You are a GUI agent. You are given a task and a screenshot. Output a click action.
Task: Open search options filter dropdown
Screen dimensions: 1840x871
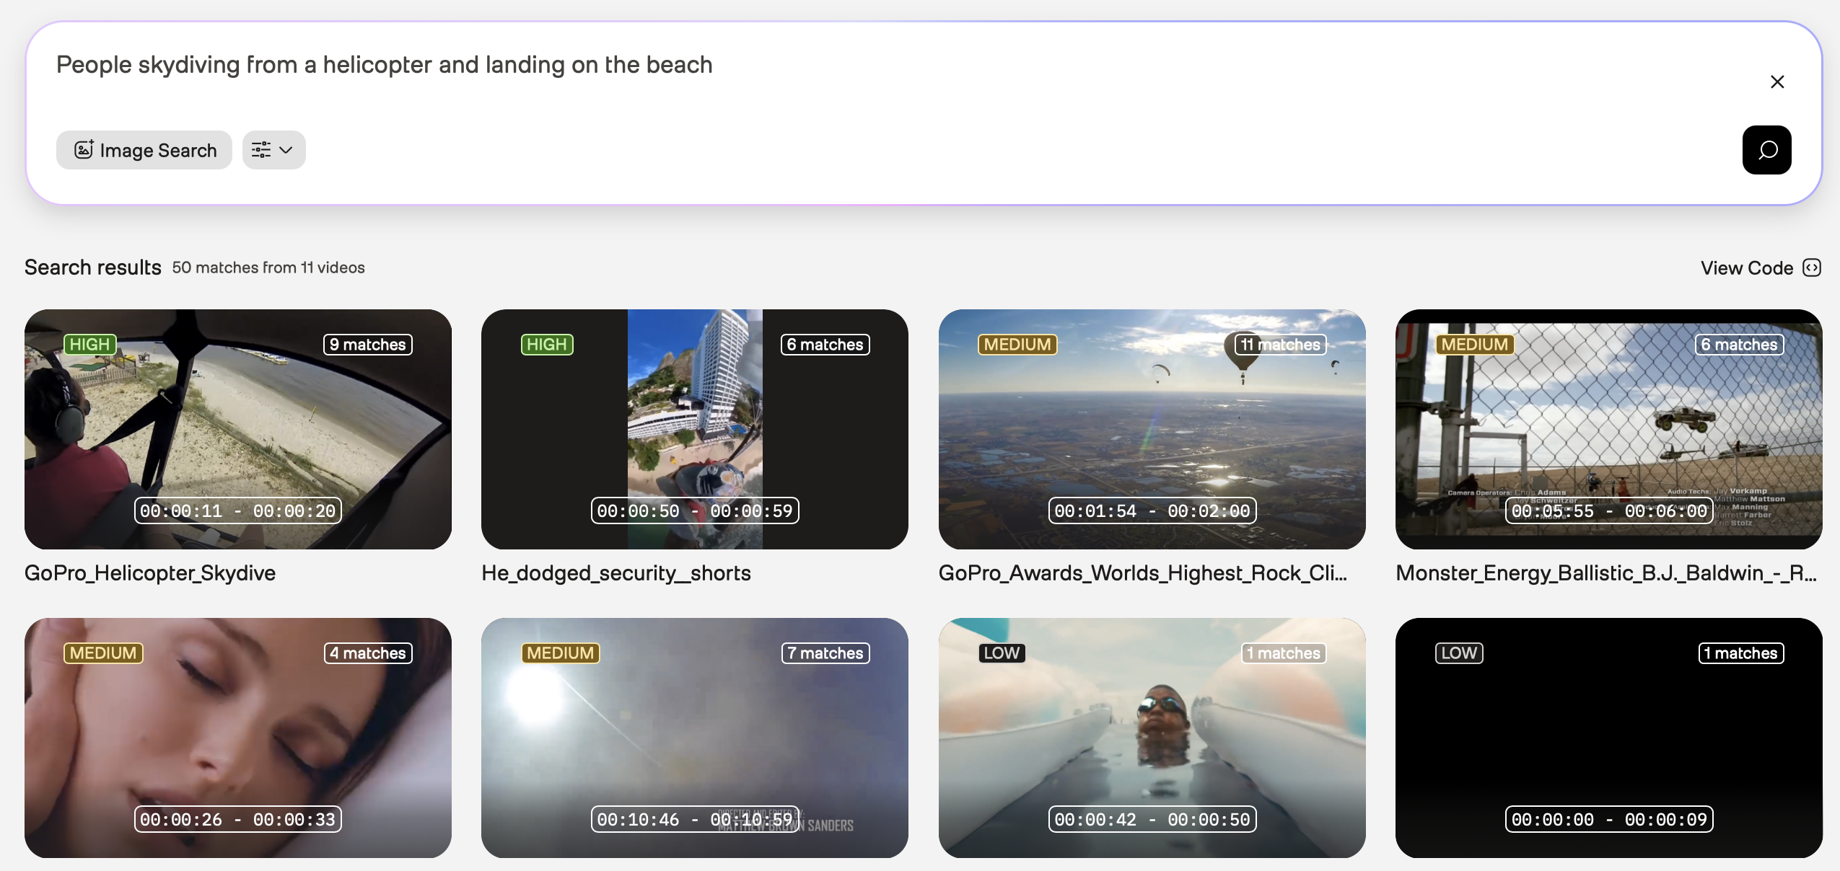(x=273, y=150)
